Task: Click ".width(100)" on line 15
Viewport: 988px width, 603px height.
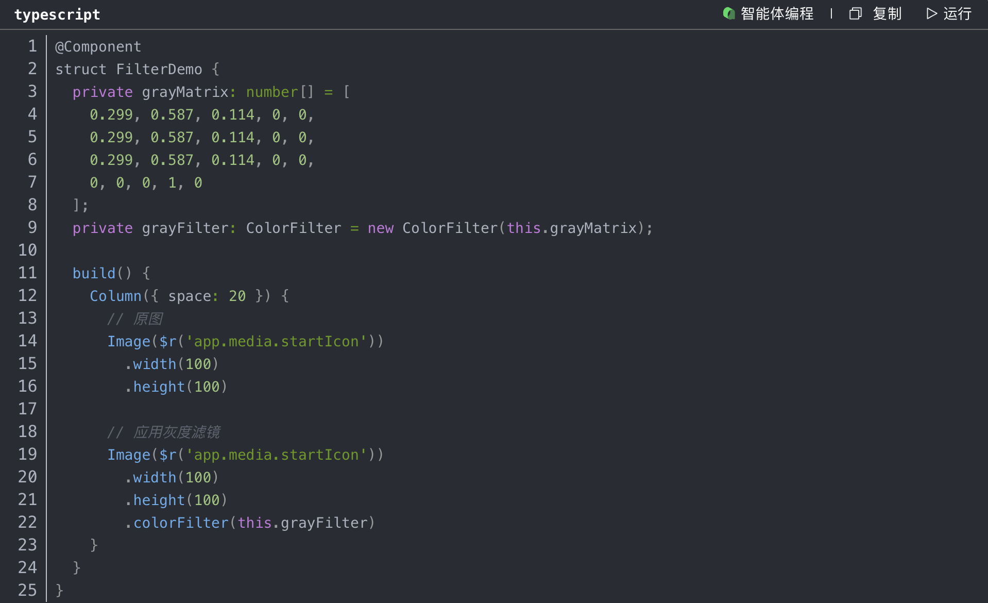Action: click(x=172, y=364)
